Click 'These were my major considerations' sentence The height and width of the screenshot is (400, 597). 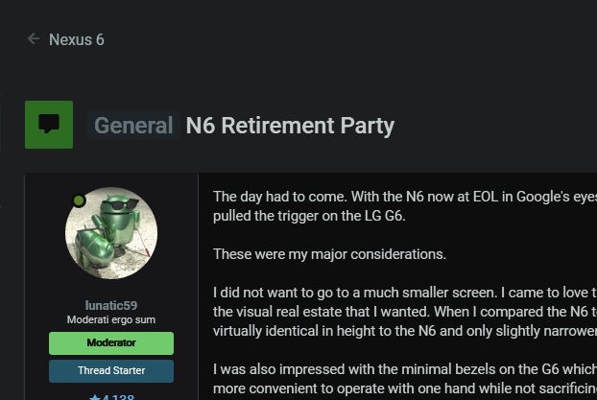pos(329,254)
